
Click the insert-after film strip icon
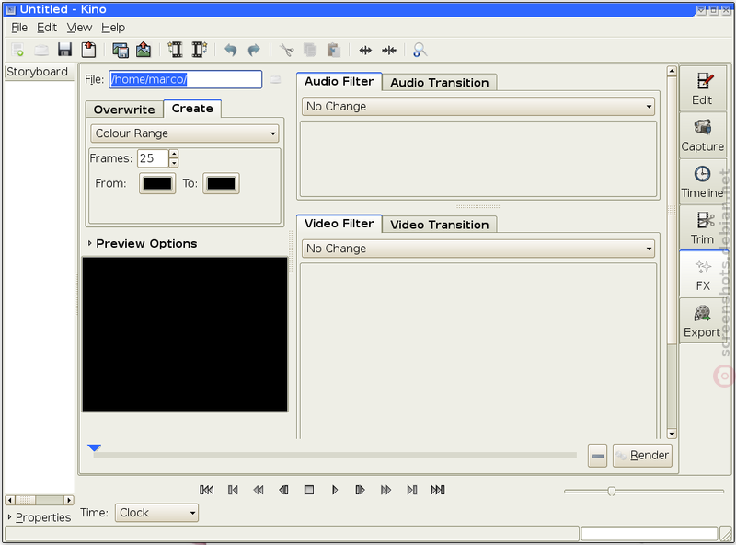point(200,50)
